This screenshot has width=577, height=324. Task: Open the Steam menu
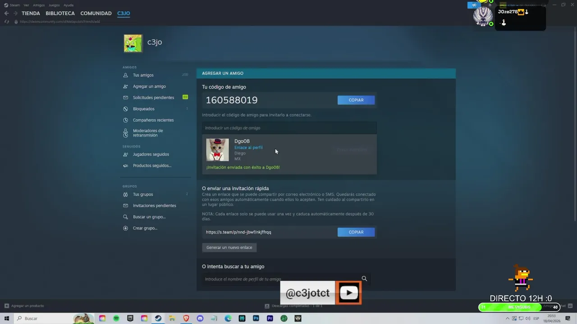pos(12,5)
